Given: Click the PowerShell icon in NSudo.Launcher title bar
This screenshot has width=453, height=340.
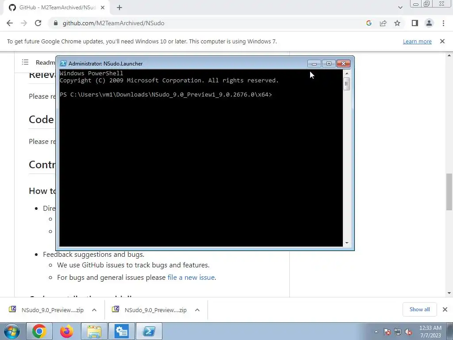Looking at the screenshot, I should 63,64.
